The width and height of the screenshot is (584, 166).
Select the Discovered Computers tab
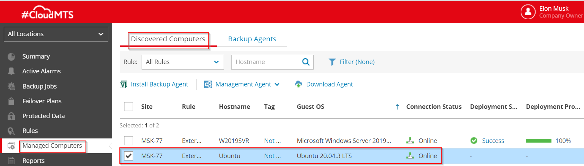[168, 39]
